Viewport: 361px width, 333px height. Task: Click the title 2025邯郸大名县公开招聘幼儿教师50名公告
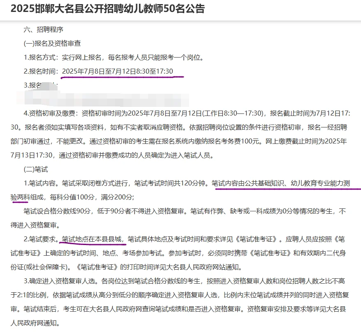(108, 9)
